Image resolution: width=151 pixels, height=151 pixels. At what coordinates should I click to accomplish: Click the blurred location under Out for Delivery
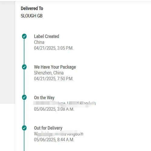click(59, 134)
